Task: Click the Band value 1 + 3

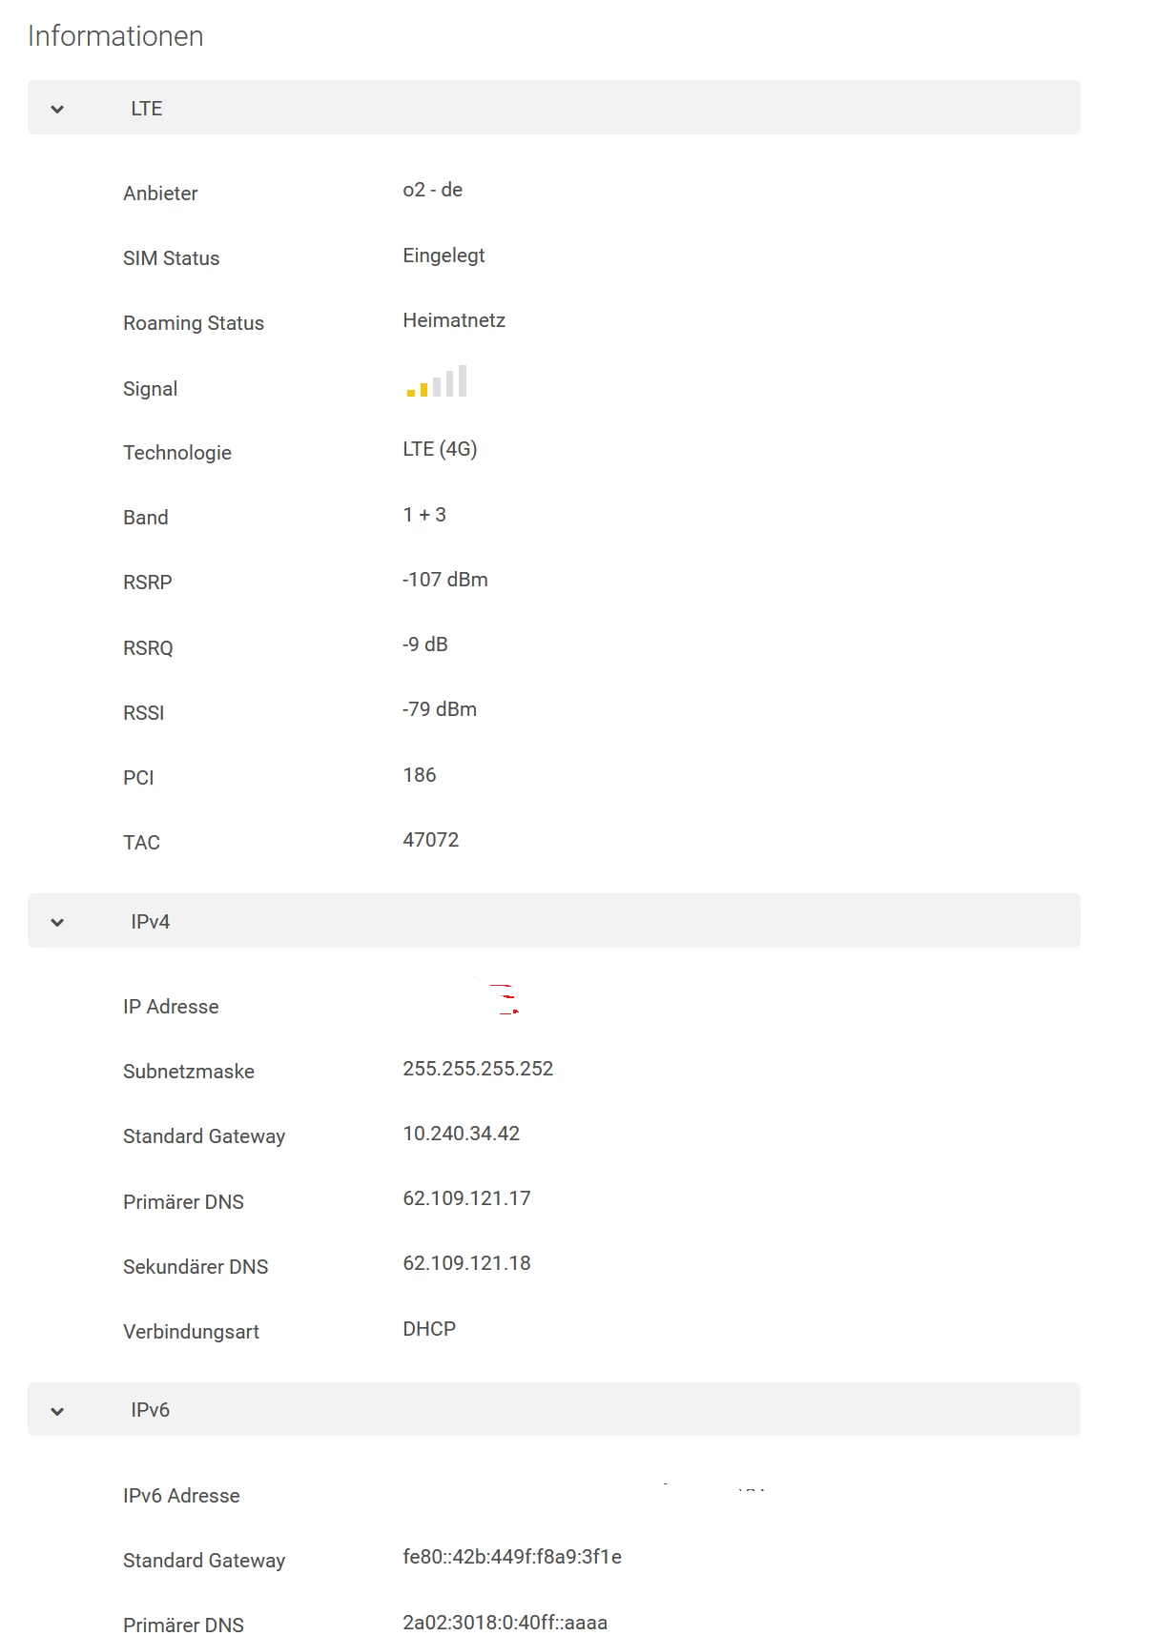Action: coord(423,515)
